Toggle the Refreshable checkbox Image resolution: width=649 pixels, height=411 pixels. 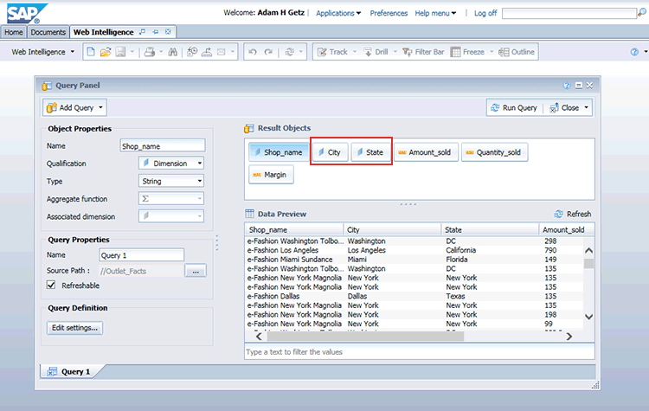(51, 286)
